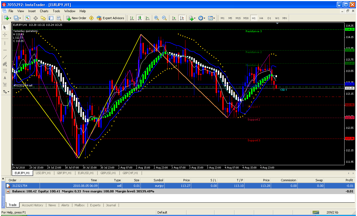Click the Resistance 3 price label 114.28

tap(350, 29)
